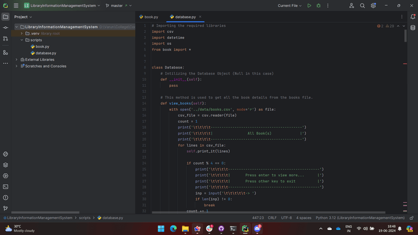
Task: Click the Search Everywhere magnifier icon
Action: [362, 6]
